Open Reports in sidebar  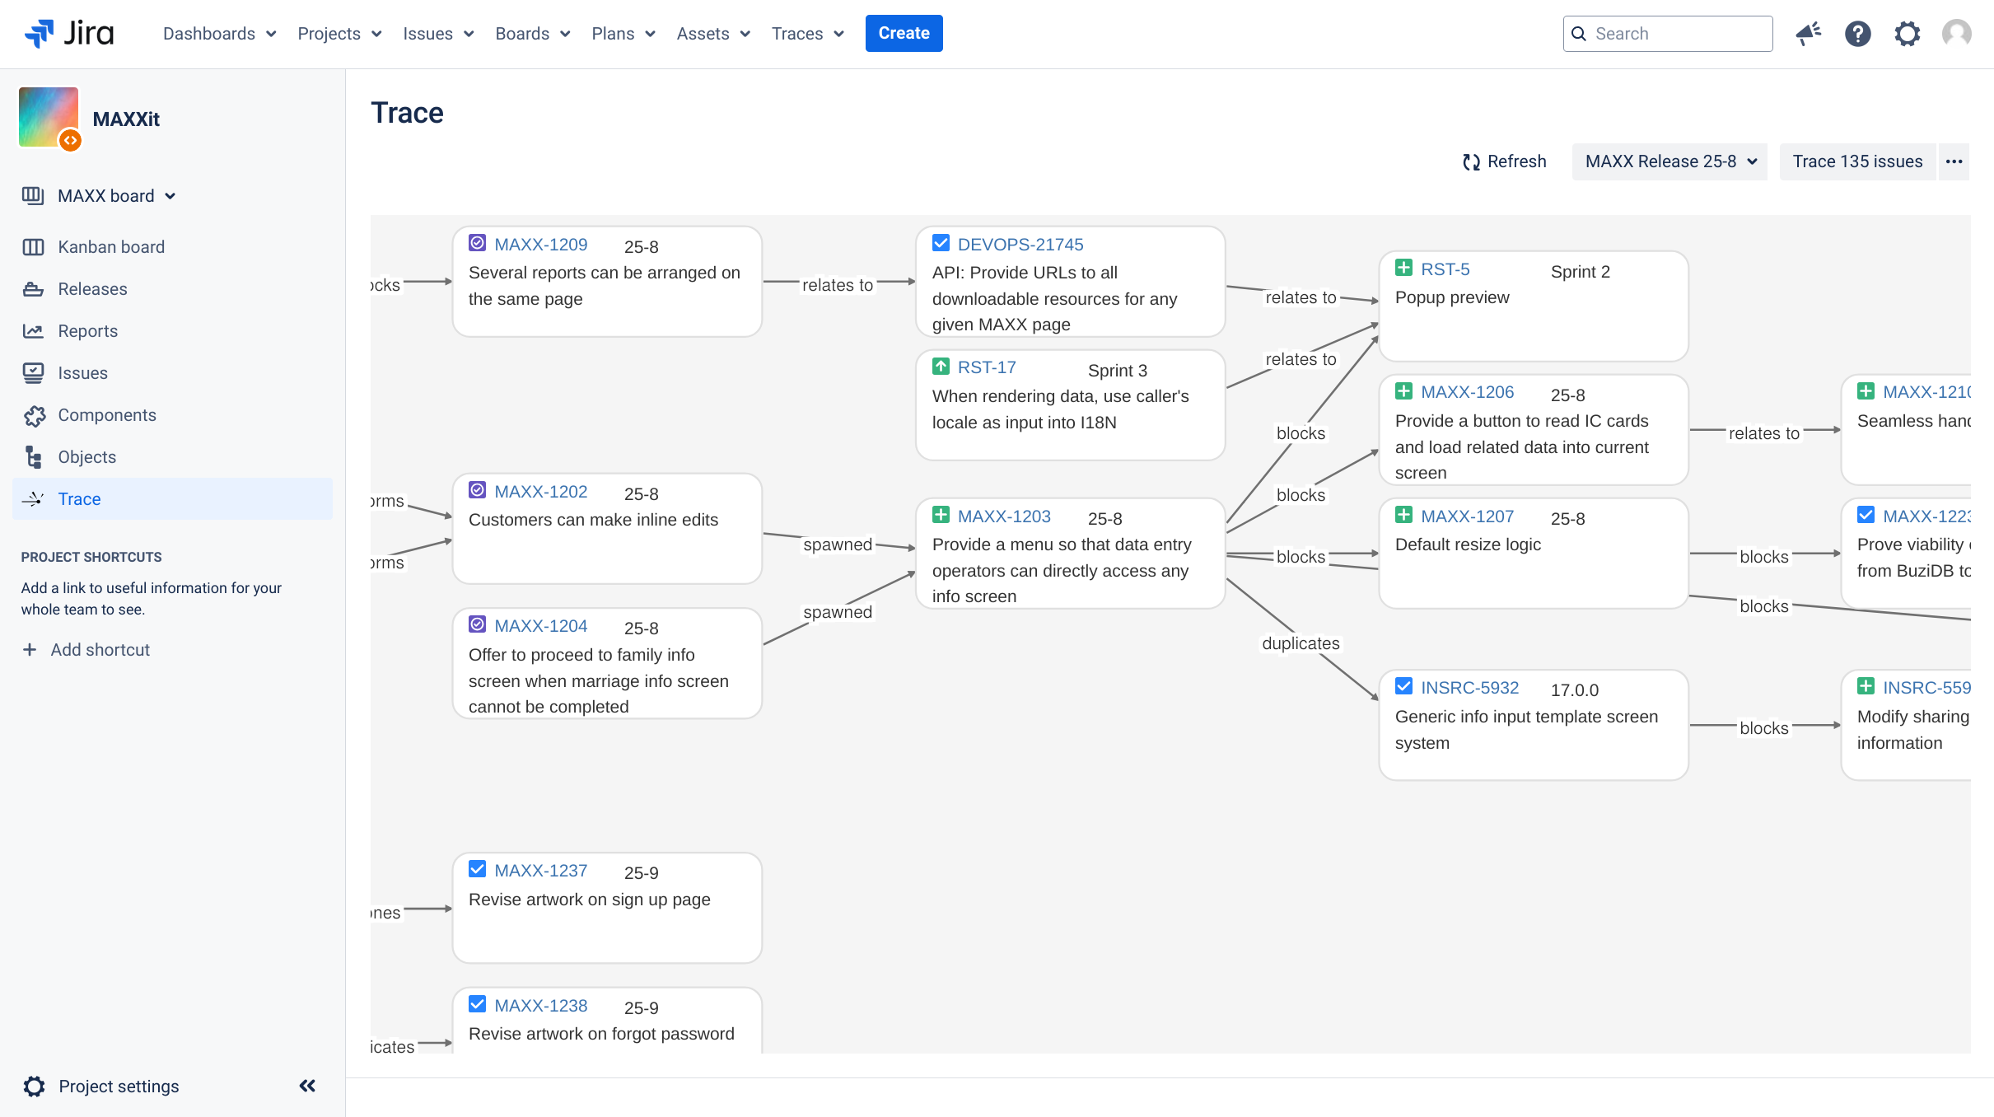click(x=172, y=331)
